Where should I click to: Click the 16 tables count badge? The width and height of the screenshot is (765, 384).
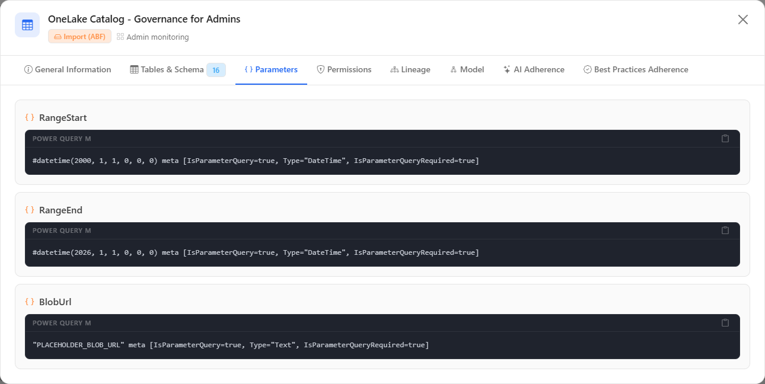pyautogui.click(x=216, y=70)
